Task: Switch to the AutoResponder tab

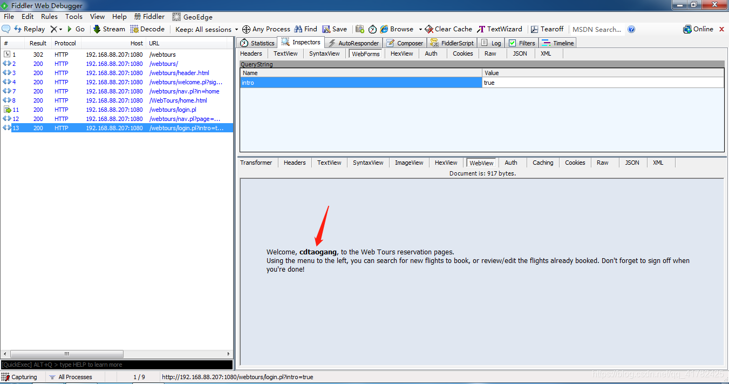Action: pyautogui.click(x=353, y=43)
